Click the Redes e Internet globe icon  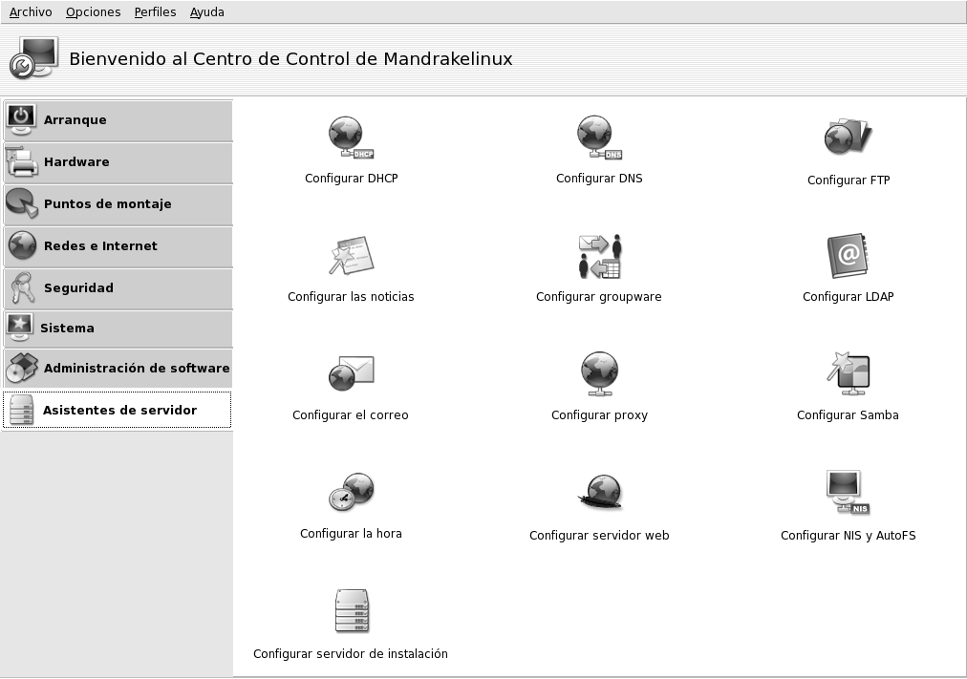click(22, 245)
